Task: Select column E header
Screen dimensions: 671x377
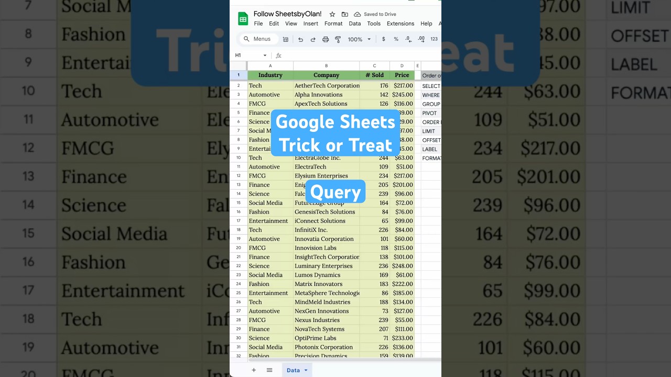Action: [x=417, y=66]
